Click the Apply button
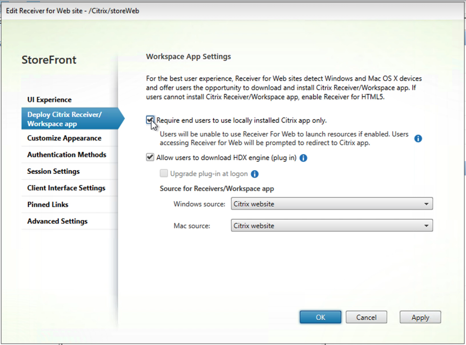The height and width of the screenshot is (345, 466). pyautogui.click(x=420, y=318)
